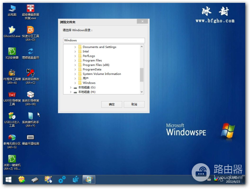
Task: Click the 确定 button to confirm
Action: tap(111, 104)
